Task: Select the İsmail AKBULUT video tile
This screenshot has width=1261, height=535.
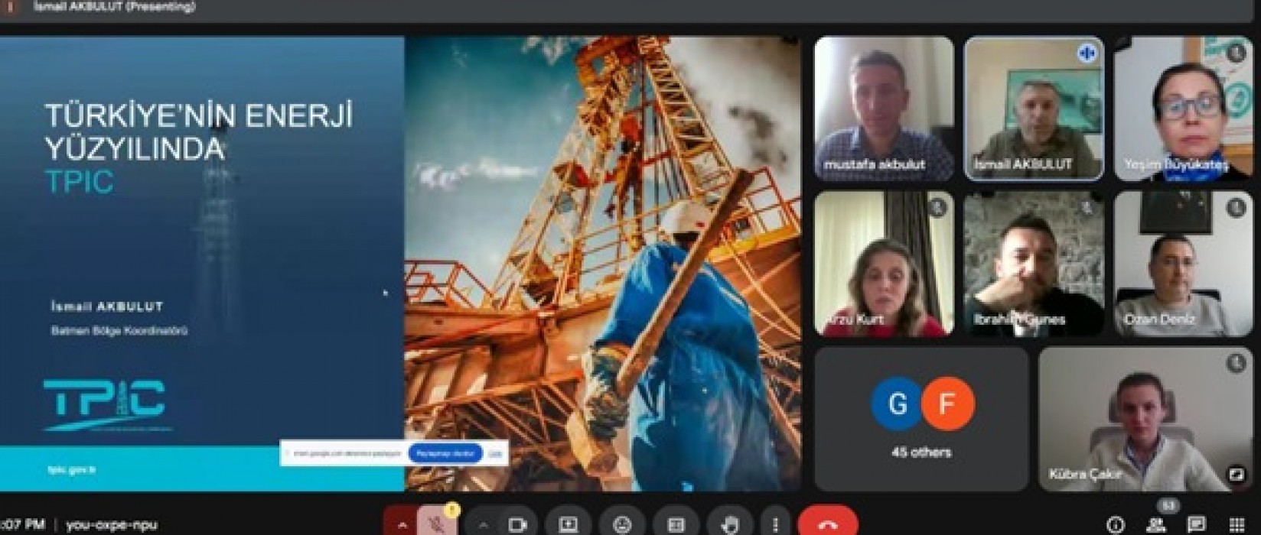Action: pyautogui.click(x=1034, y=109)
